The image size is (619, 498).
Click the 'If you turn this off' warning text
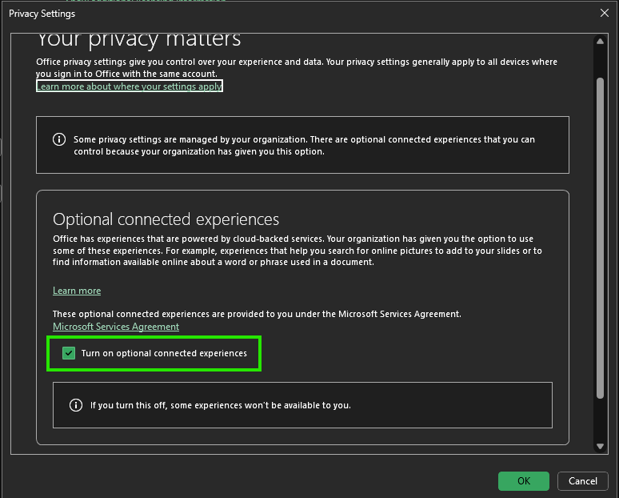point(220,405)
